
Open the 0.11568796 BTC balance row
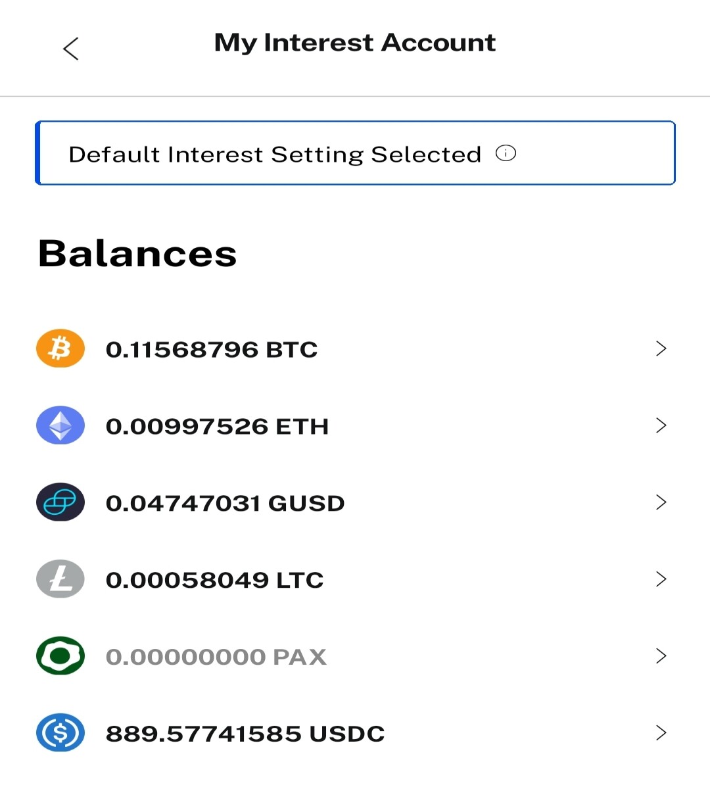(x=355, y=348)
